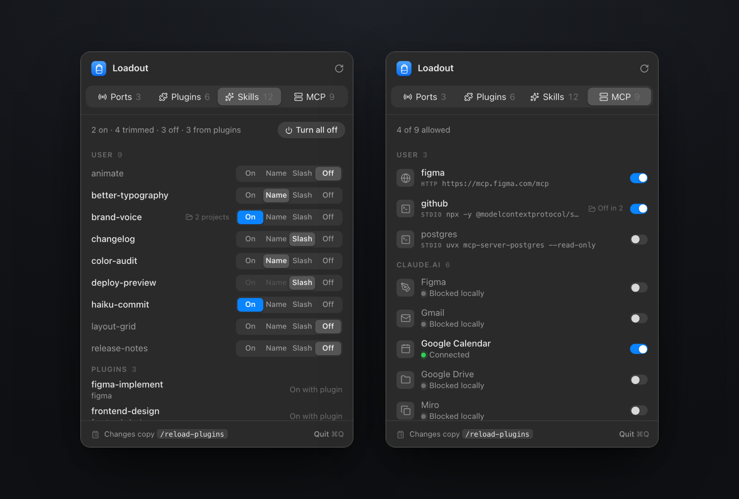Click the haiku-commit skill name
This screenshot has width=739, height=499.
tap(120, 305)
